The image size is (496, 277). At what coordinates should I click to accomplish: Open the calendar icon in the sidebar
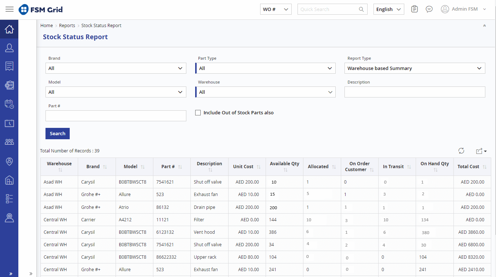click(9, 123)
